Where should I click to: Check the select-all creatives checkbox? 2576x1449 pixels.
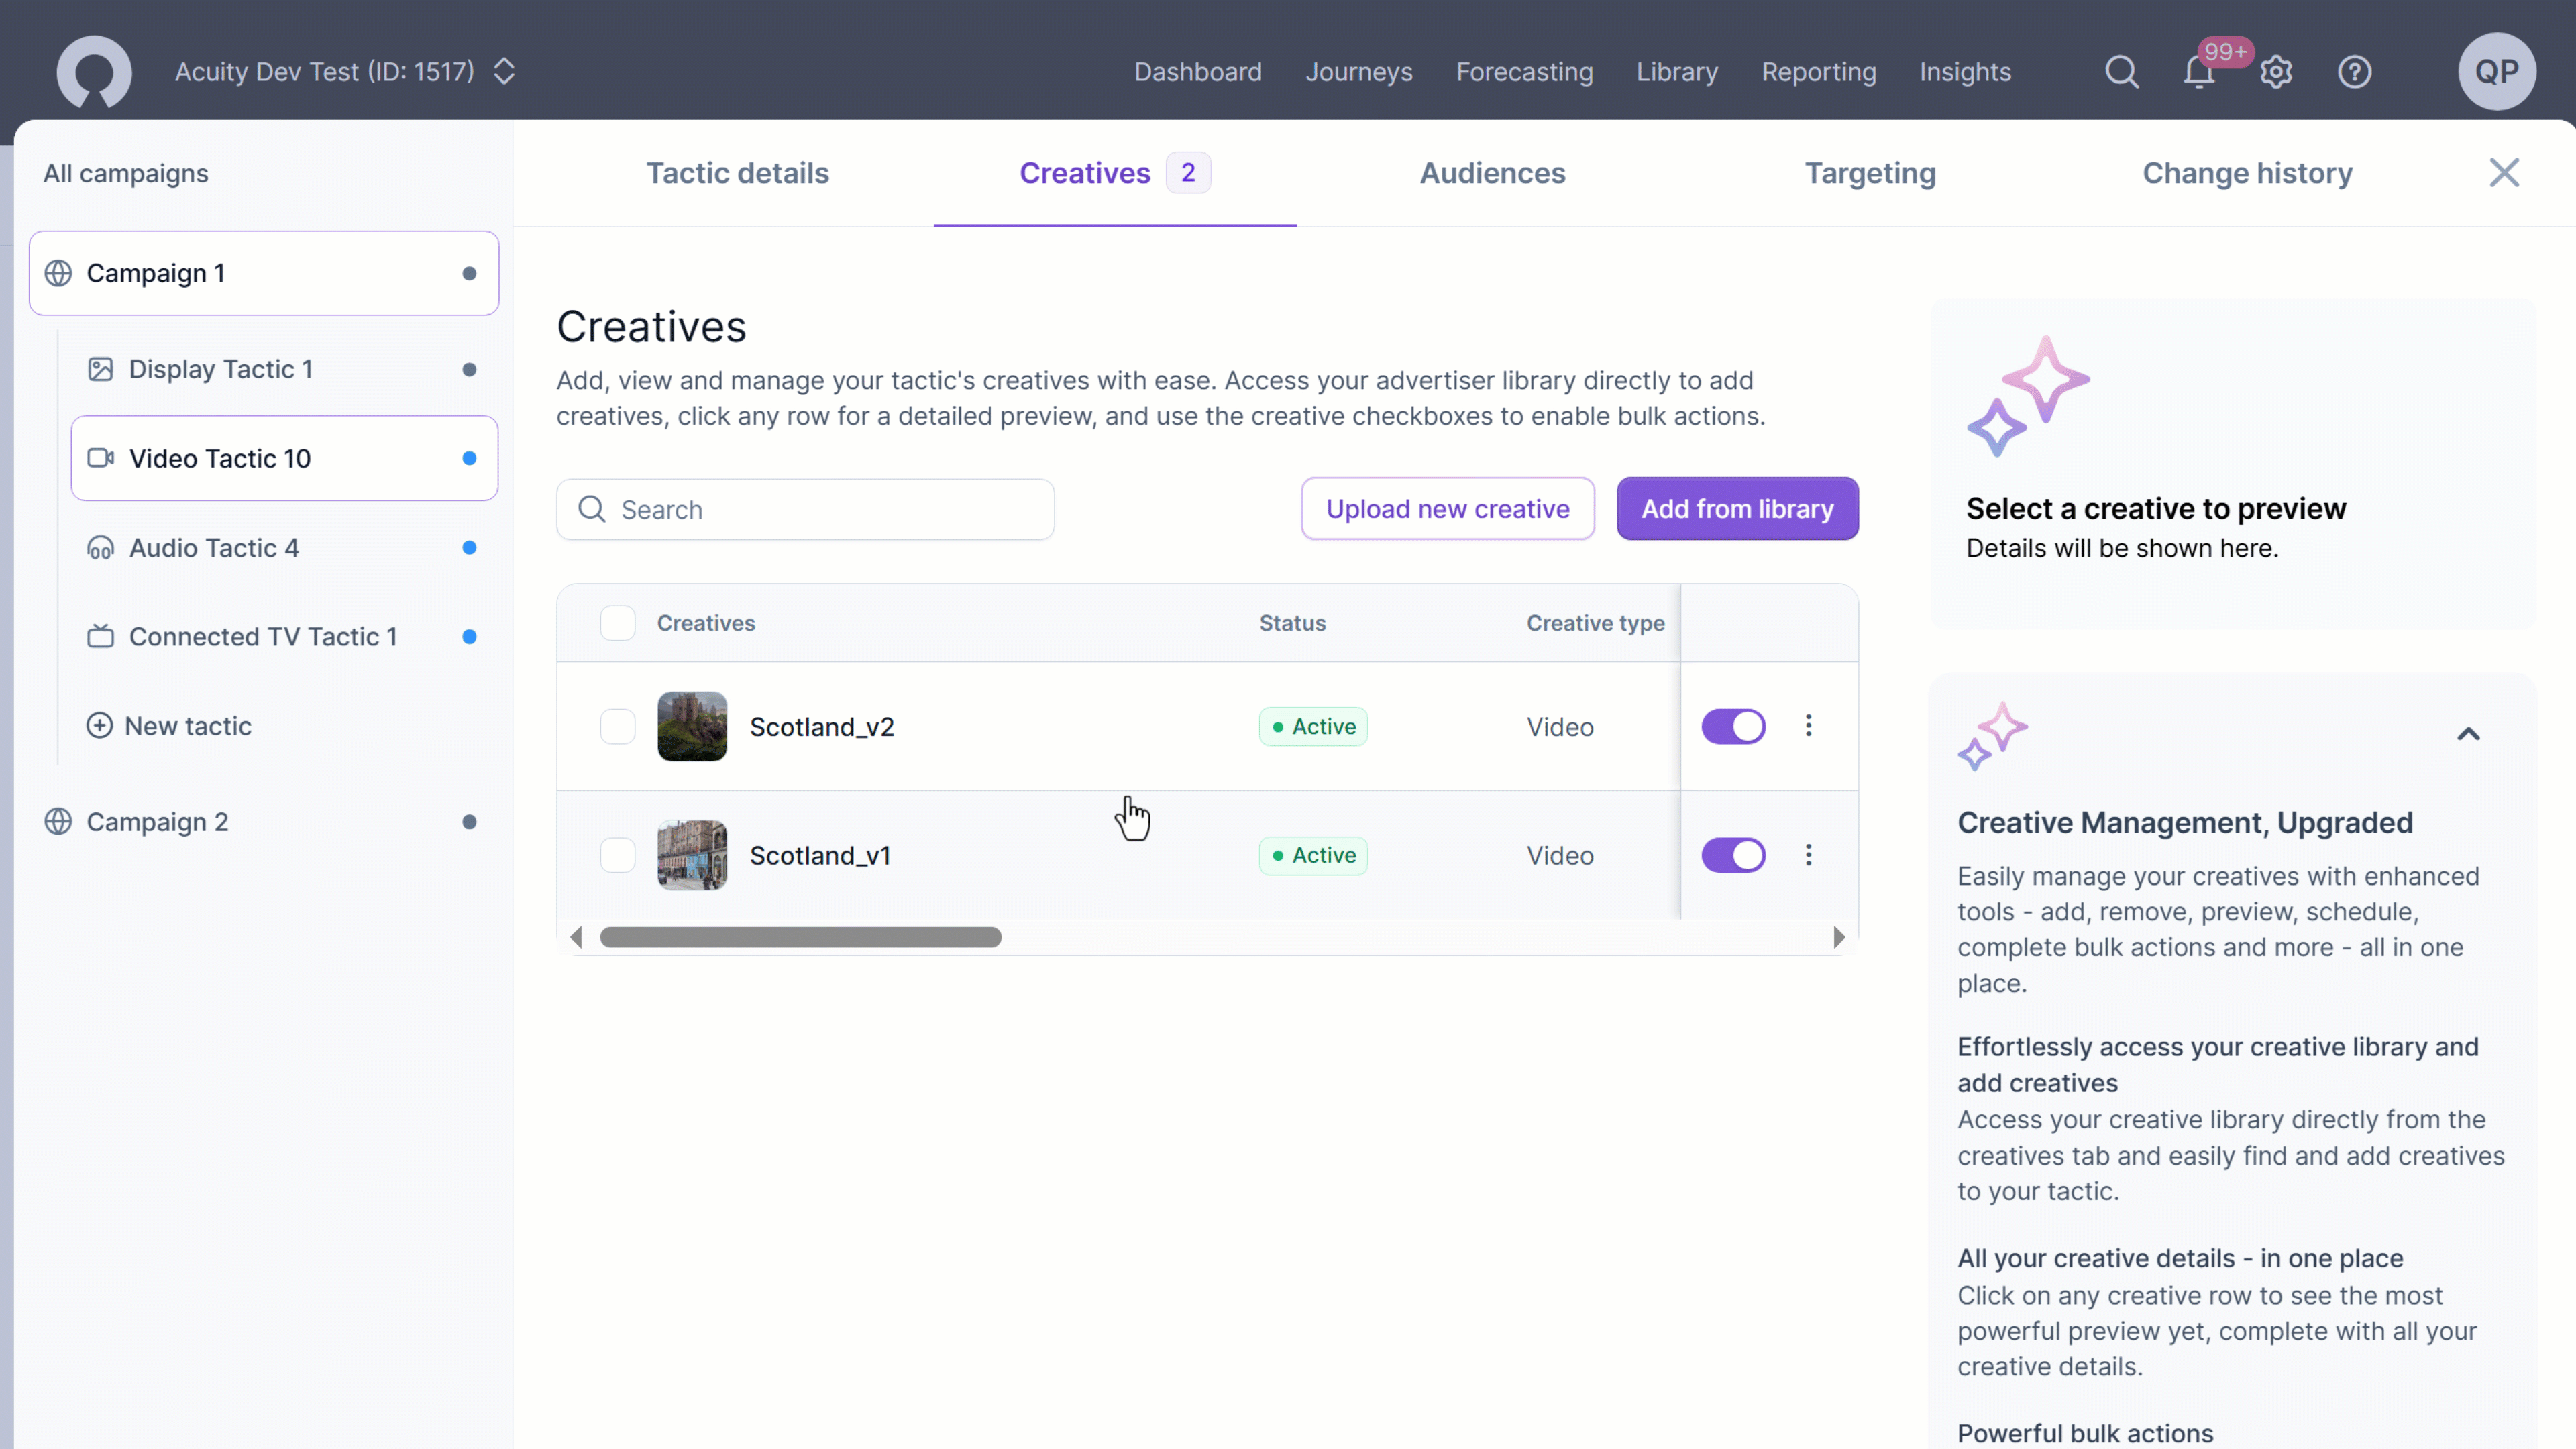point(617,623)
